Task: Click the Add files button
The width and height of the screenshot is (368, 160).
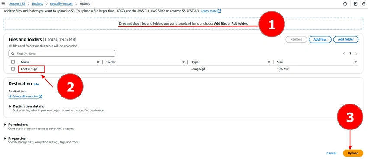Action: tap(320, 40)
